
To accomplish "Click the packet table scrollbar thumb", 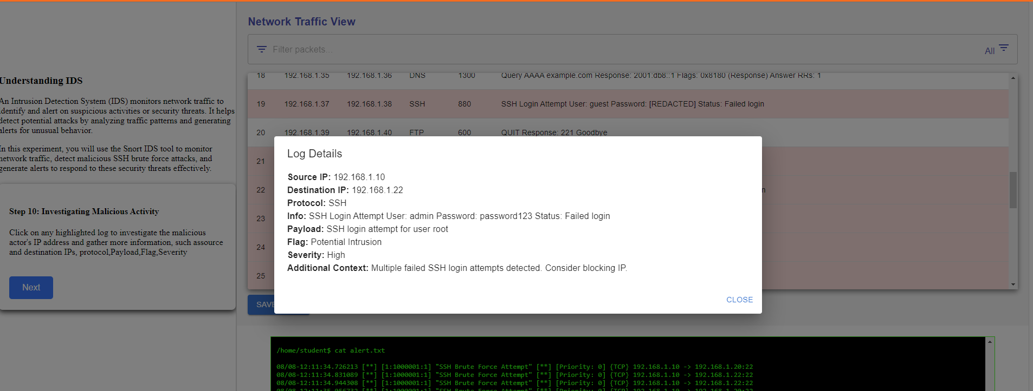I will click(x=1013, y=190).
